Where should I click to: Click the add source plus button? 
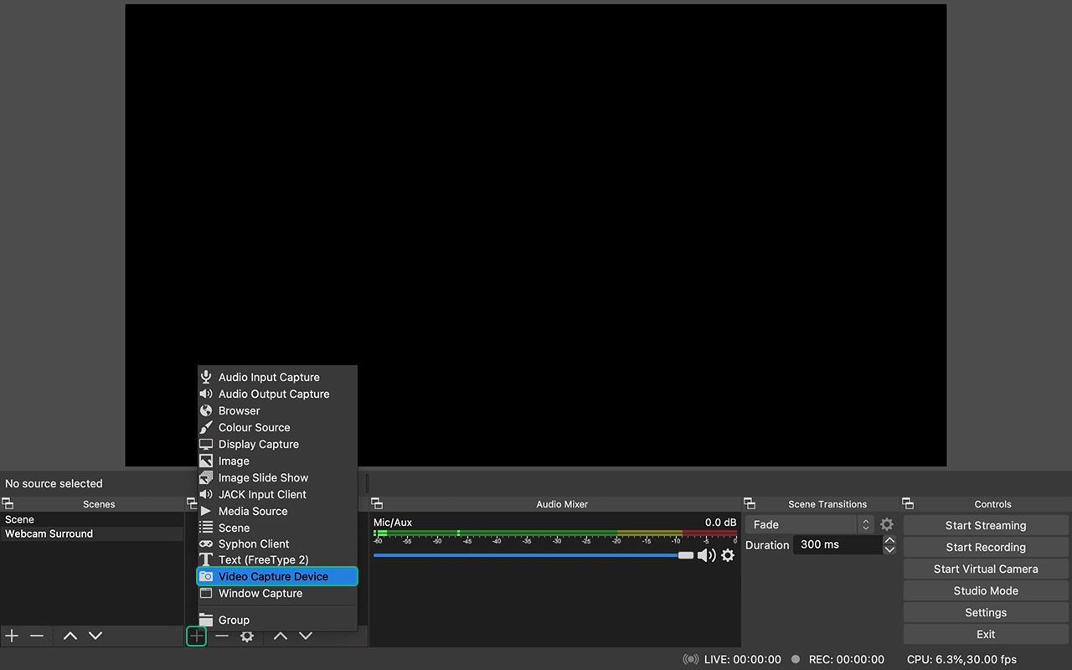pos(196,636)
